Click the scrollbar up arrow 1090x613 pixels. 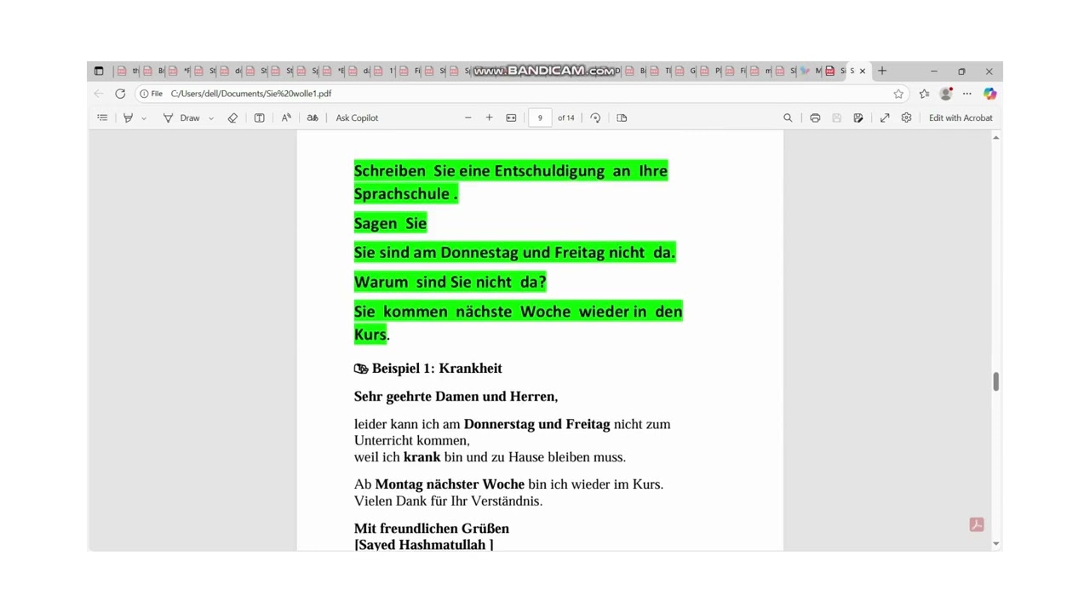pos(996,137)
